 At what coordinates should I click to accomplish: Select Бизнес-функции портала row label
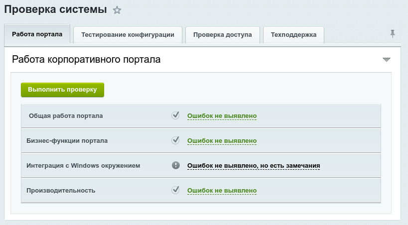pyautogui.click(x=67, y=141)
